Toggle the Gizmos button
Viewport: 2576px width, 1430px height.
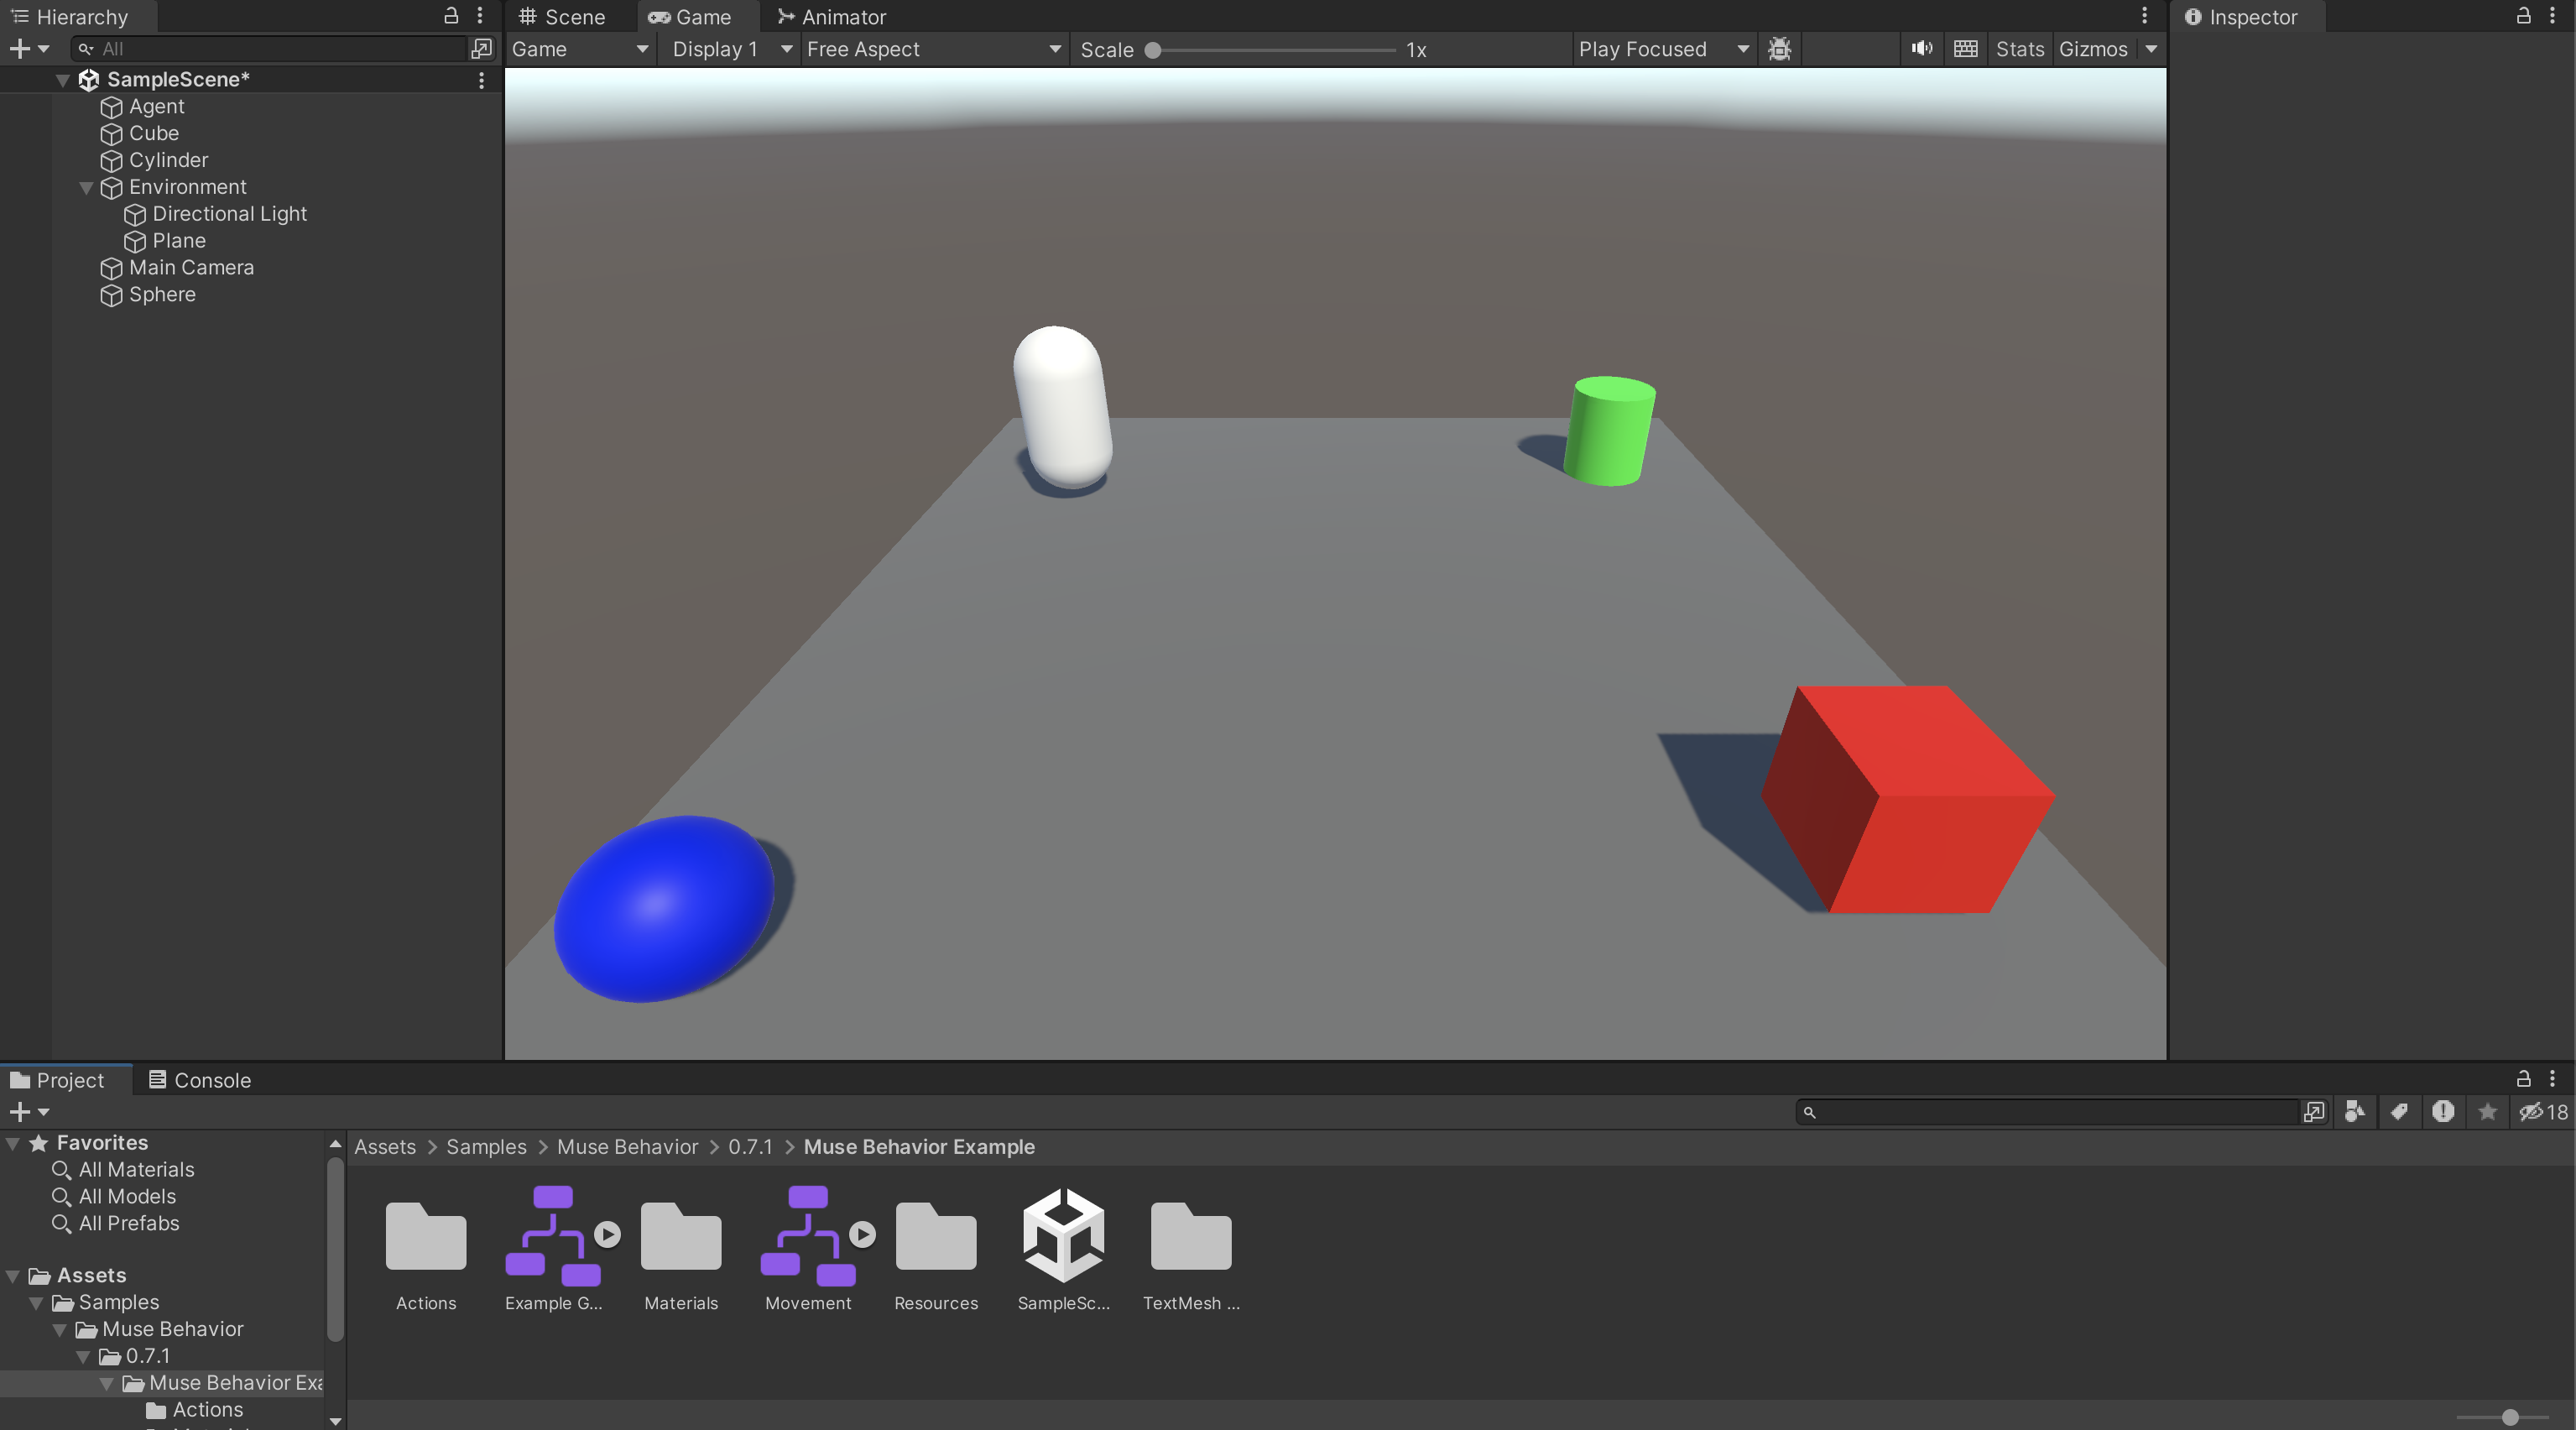click(2093, 49)
